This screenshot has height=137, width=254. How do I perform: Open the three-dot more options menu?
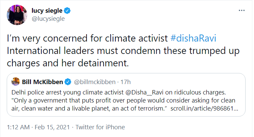click(x=242, y=10)
